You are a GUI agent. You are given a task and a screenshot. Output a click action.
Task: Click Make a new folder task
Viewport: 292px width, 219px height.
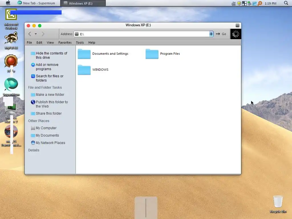50,95
